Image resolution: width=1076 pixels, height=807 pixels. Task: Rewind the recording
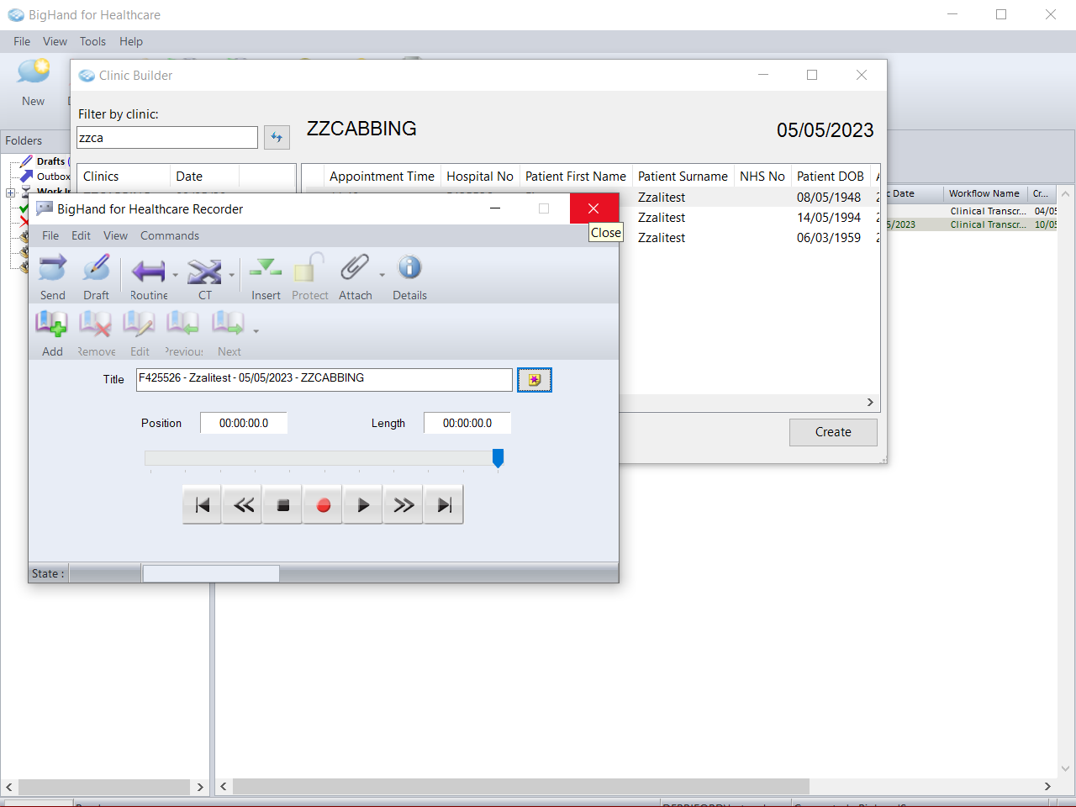(x=243, y=505)
